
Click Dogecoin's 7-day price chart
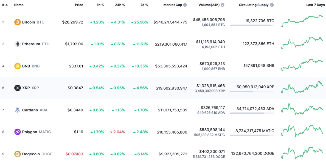(302, 153)
